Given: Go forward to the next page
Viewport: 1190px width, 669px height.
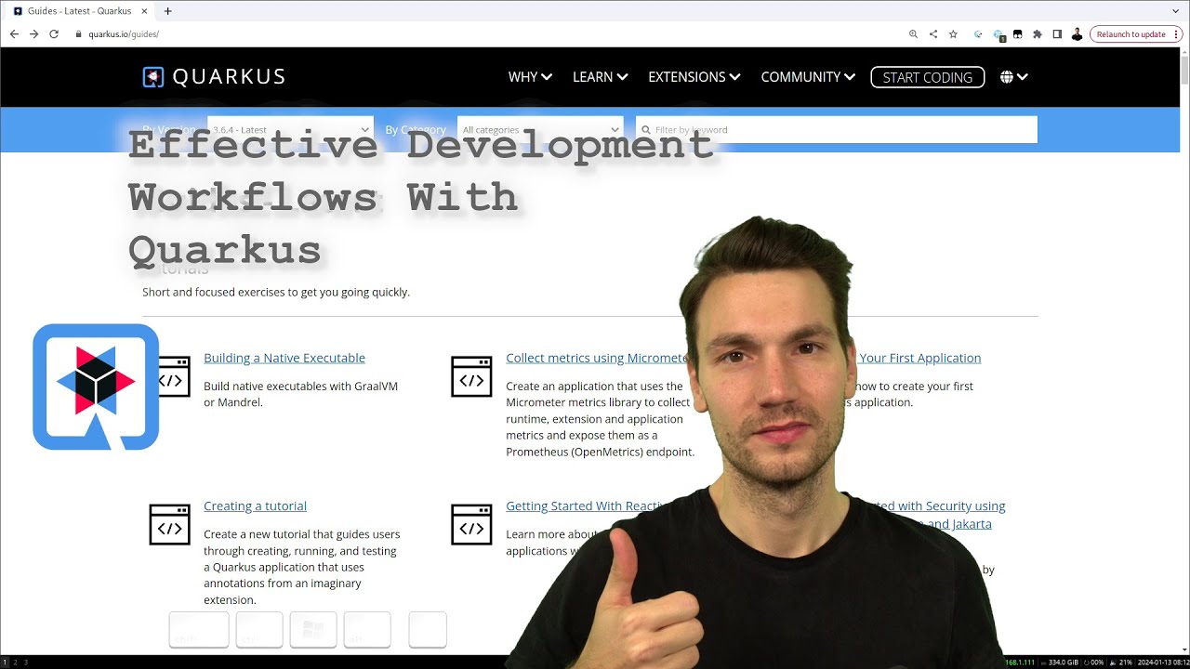Looking at the screenshot, I should pyautogui.click(x=33, y=34).
